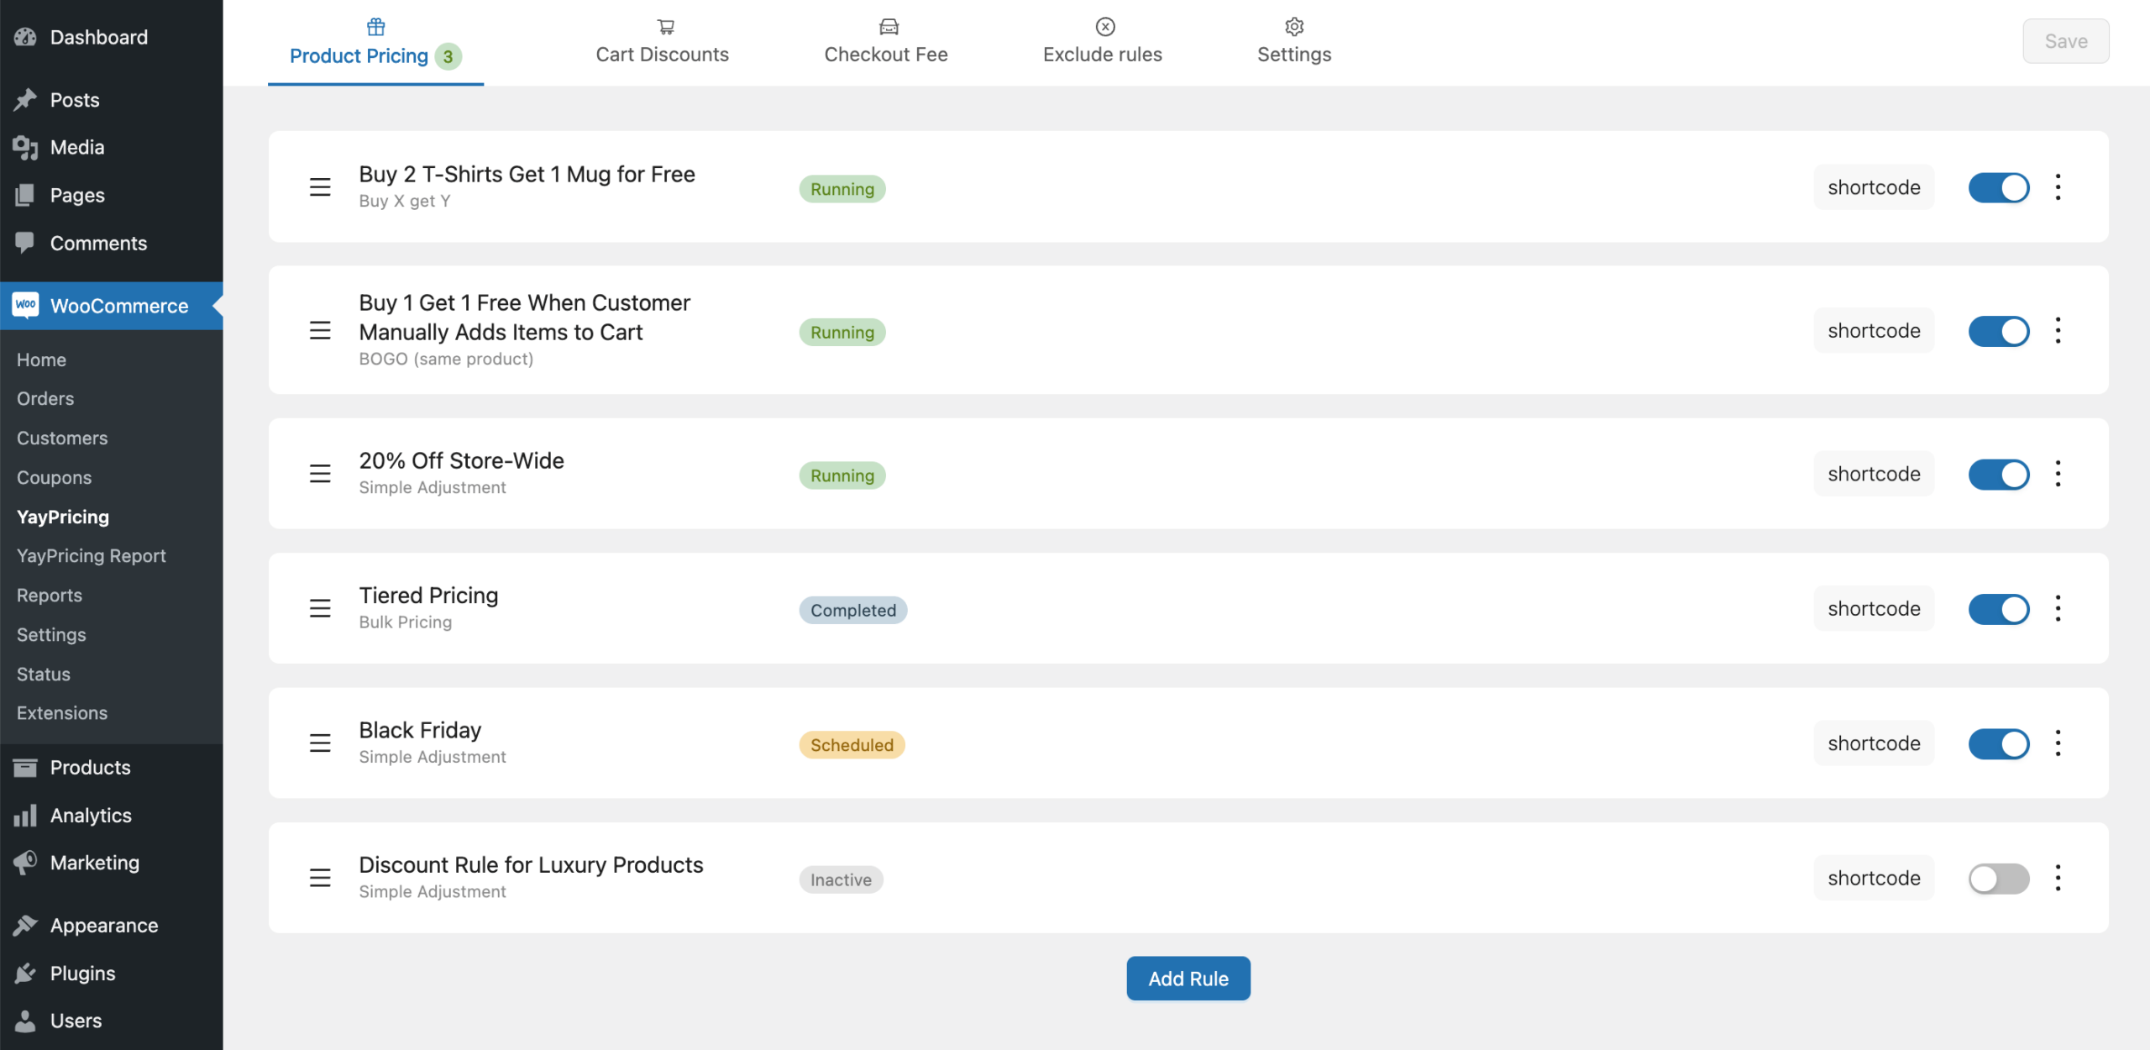Click the Dashboard gauge icon in sidebar

pos(25,37)
